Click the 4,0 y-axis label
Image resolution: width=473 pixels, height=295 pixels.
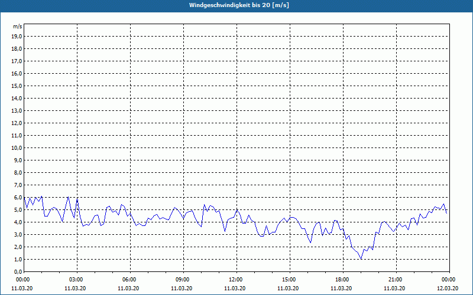tap(18, 222)
